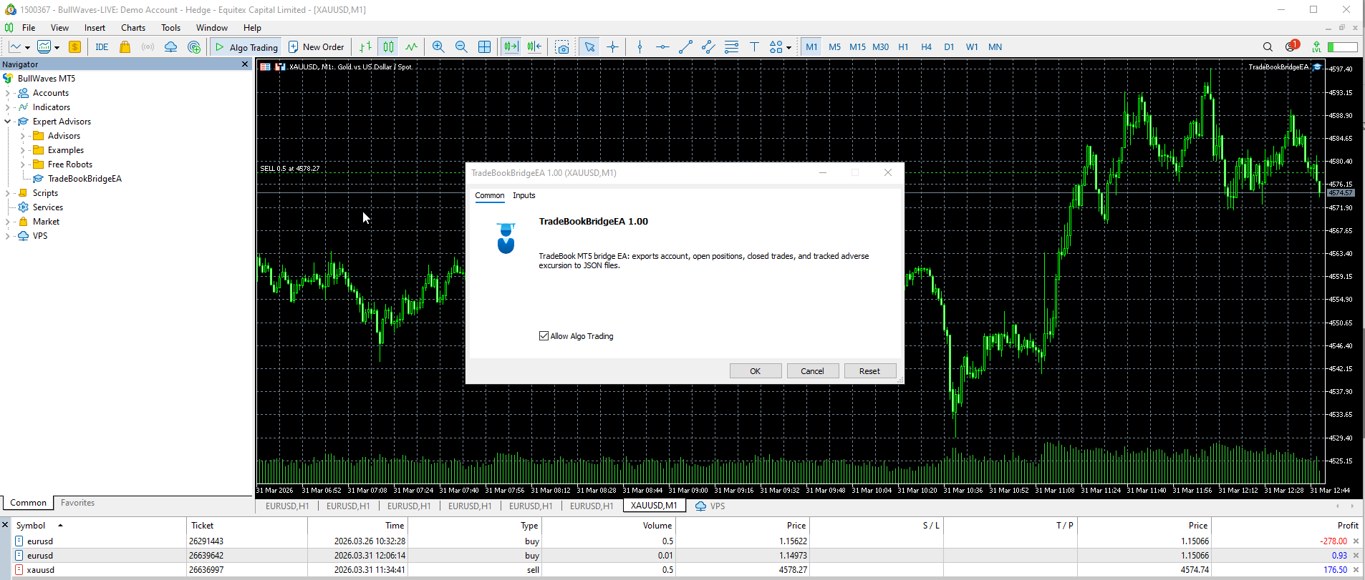
Task: Open the account notifications icon with badge
Action: (x=1291, y=46)
